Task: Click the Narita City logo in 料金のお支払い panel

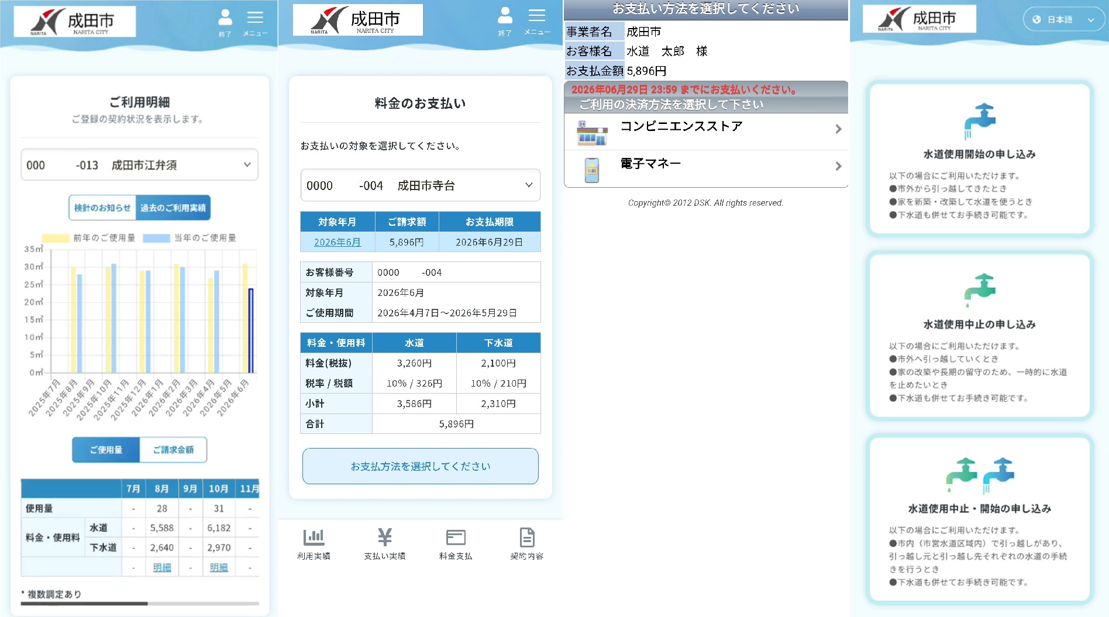Action: pyautogui.click(x=357, y=20)
